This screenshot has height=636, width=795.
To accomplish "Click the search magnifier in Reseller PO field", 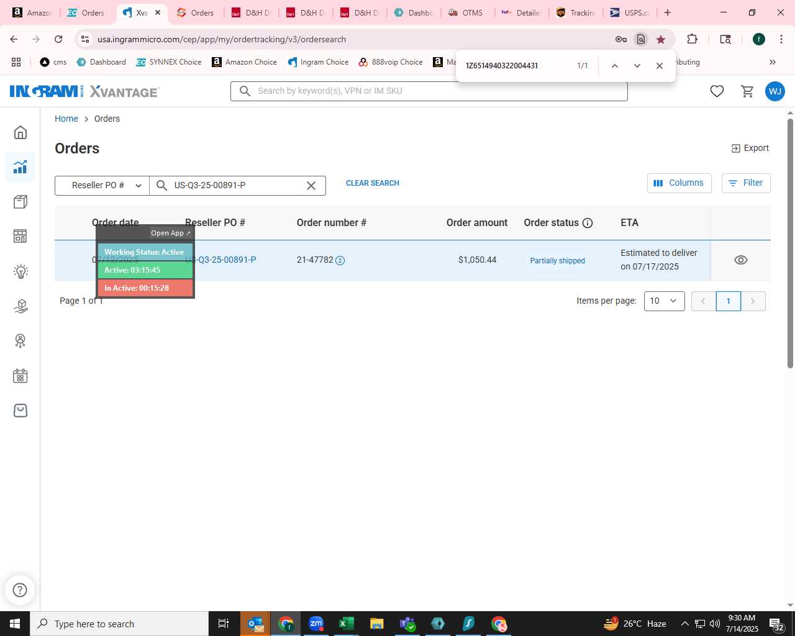I will pyautogui.click(x=161, y=185).
